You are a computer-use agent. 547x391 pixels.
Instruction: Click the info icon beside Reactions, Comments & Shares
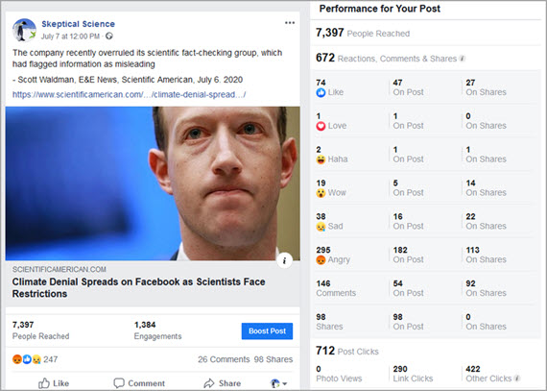[x=462, y=59]
